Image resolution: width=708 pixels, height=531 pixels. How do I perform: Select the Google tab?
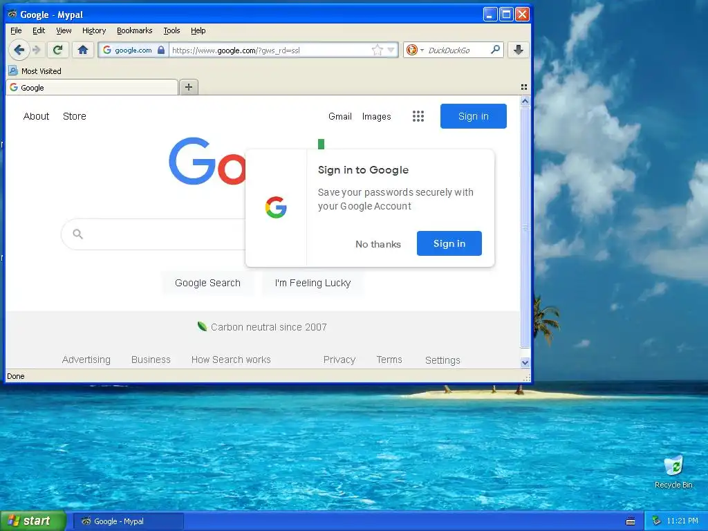92,87
